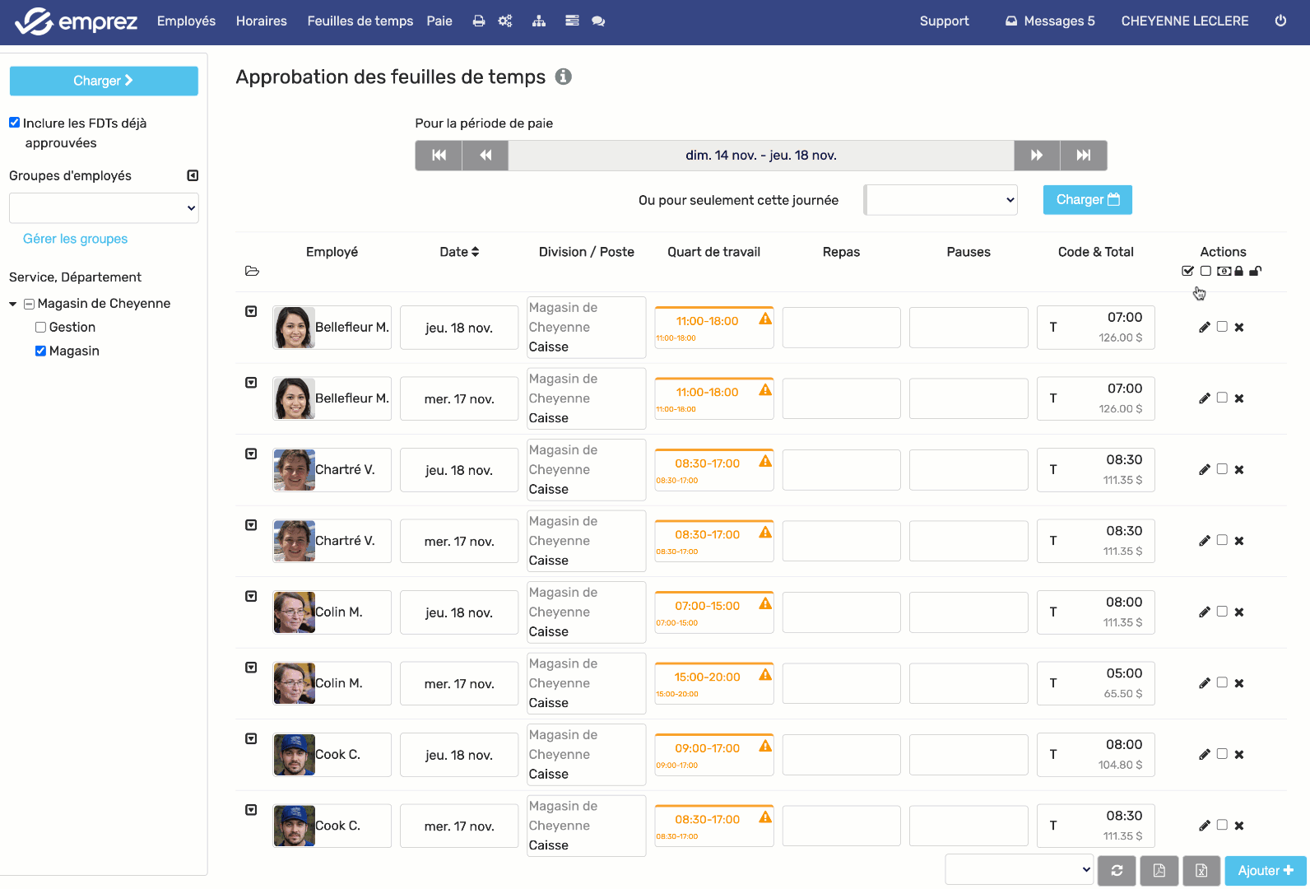
Task: Check the Gestion department checkbox
Action: 40,328
